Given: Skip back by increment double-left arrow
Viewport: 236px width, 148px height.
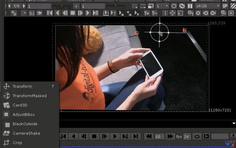Looking at the screenshot, I should 149,136.
